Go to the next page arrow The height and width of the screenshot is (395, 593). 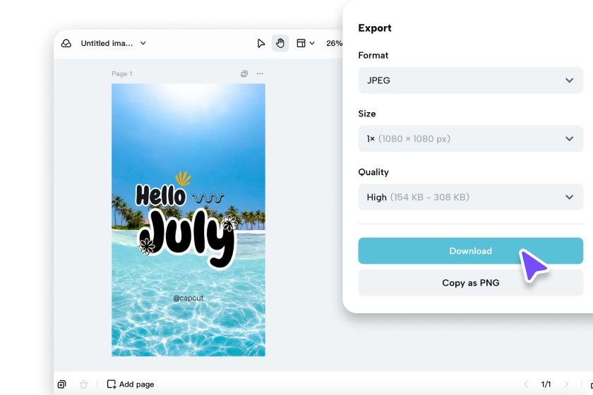click(x=566, y=384)
